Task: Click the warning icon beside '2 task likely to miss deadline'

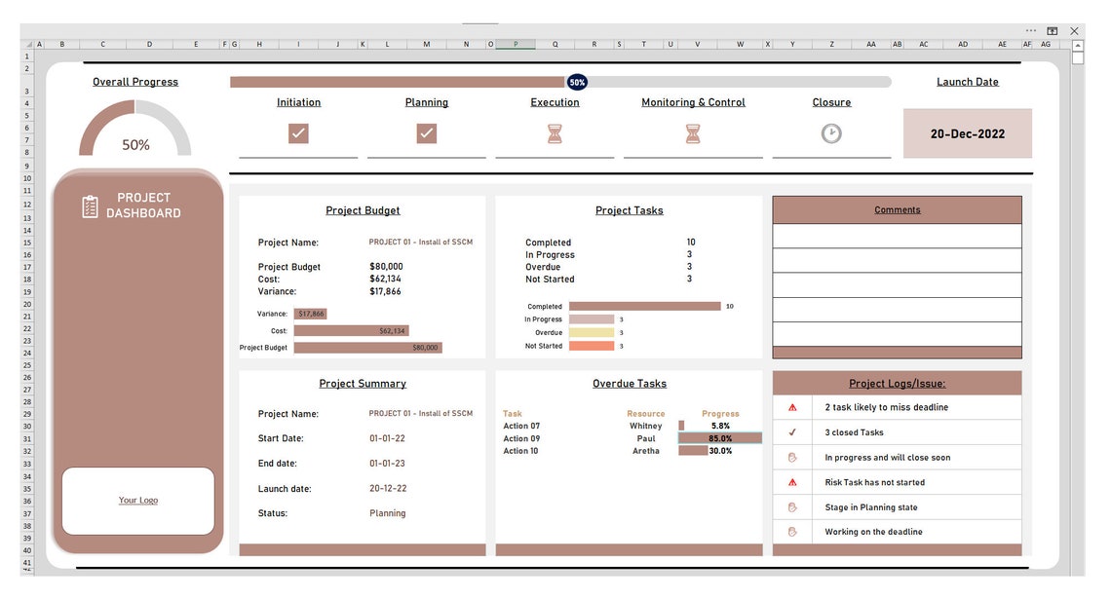Action: tap(790, 407)
